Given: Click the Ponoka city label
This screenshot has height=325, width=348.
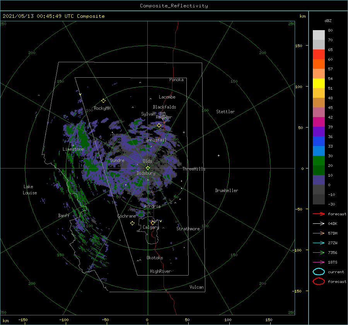Looking at the screenshot, I should click(x=176, y=80).
